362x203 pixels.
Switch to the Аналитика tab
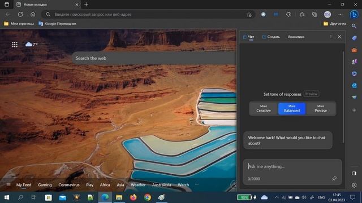pyautogui.click(x=296, y=37)
